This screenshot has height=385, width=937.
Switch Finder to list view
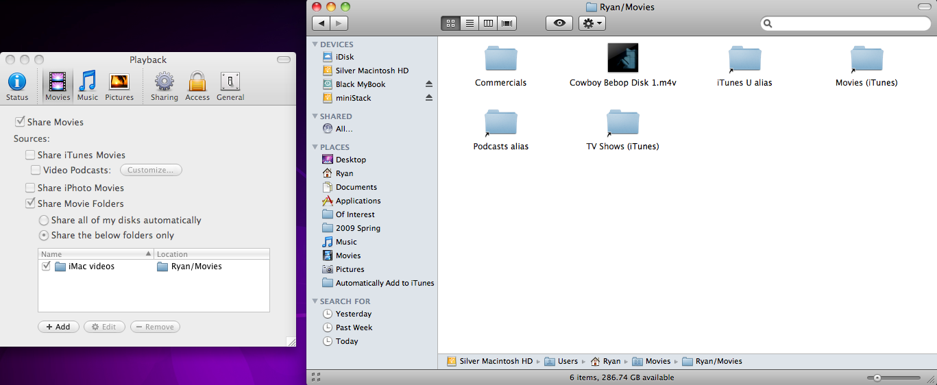click(470, 23)
